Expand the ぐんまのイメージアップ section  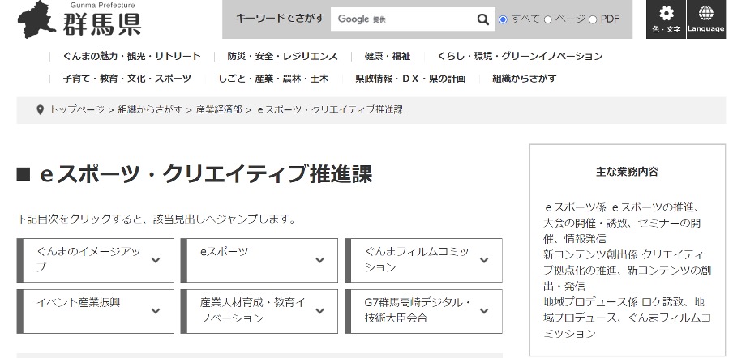click(x=96, y=260)
